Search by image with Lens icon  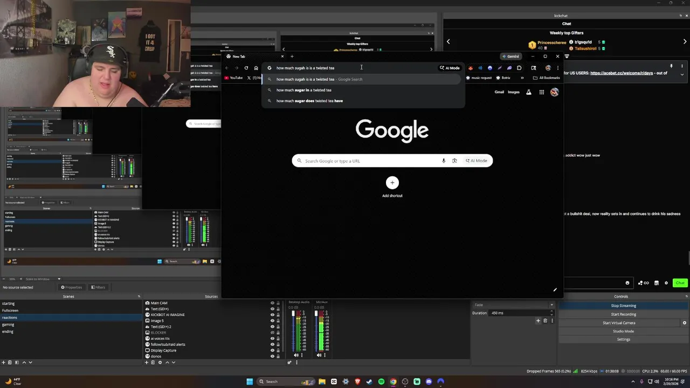pyautogui.click(x=454, y=161)
